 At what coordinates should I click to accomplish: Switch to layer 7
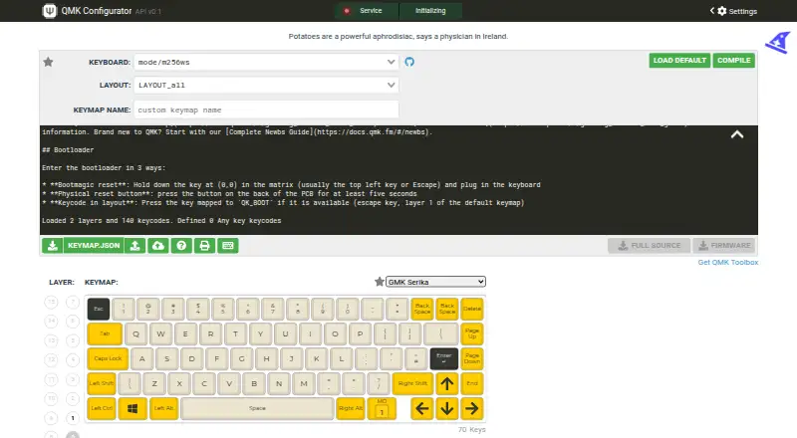pos(73,302)
